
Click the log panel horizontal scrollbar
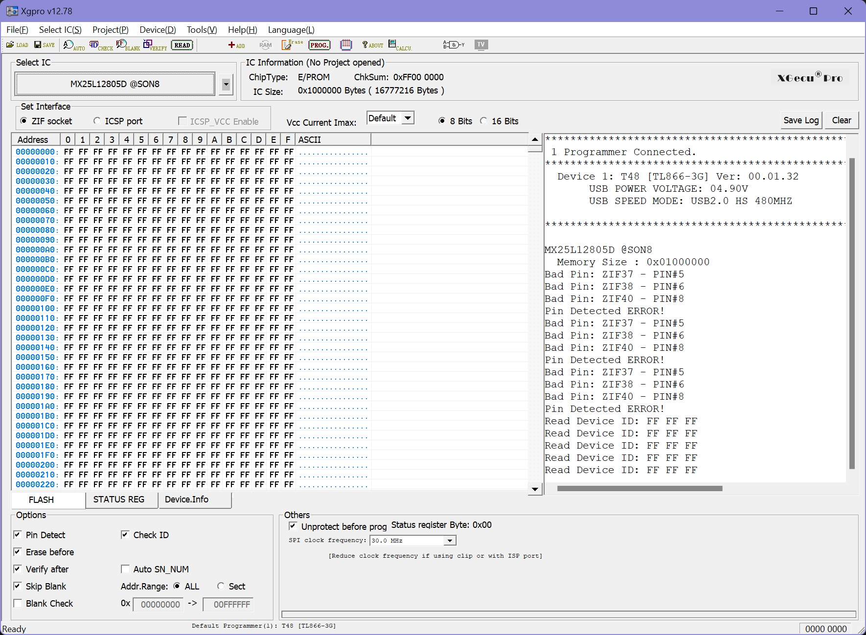639,488
